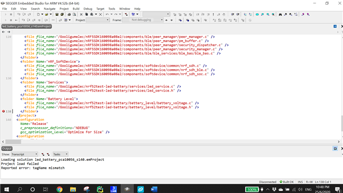Click the New File toolbar icon
343x193 pixels.
pyautogui.click(x=38, y=14)
